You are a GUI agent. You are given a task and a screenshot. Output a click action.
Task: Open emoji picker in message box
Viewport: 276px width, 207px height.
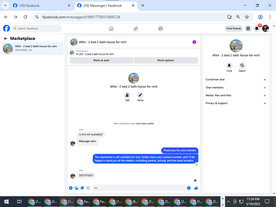pyautogui.click(x=189, y=188)
